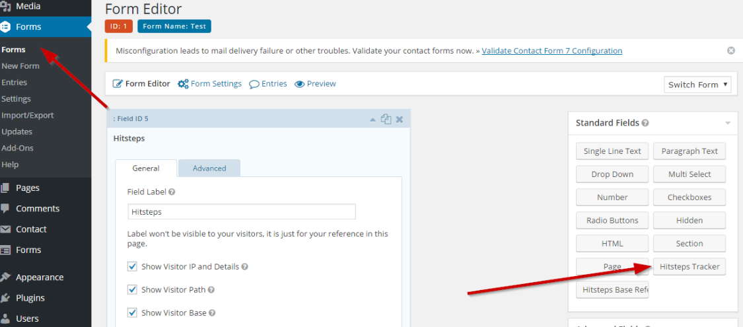Add a Radio Buttons field
This screenshot has height=327, width=743.
click(x=612, y=221)
